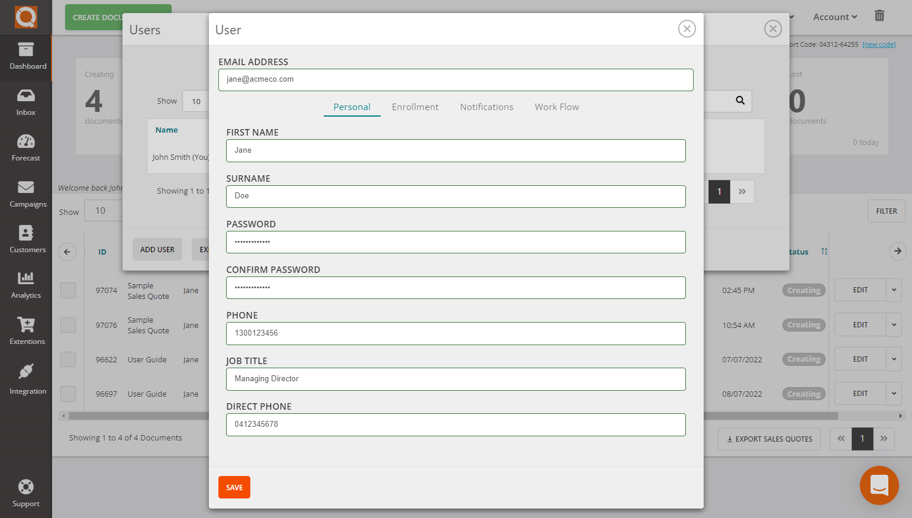
Task: Click inside the EMAIL ADDRESS field
Action: (456, 79)
